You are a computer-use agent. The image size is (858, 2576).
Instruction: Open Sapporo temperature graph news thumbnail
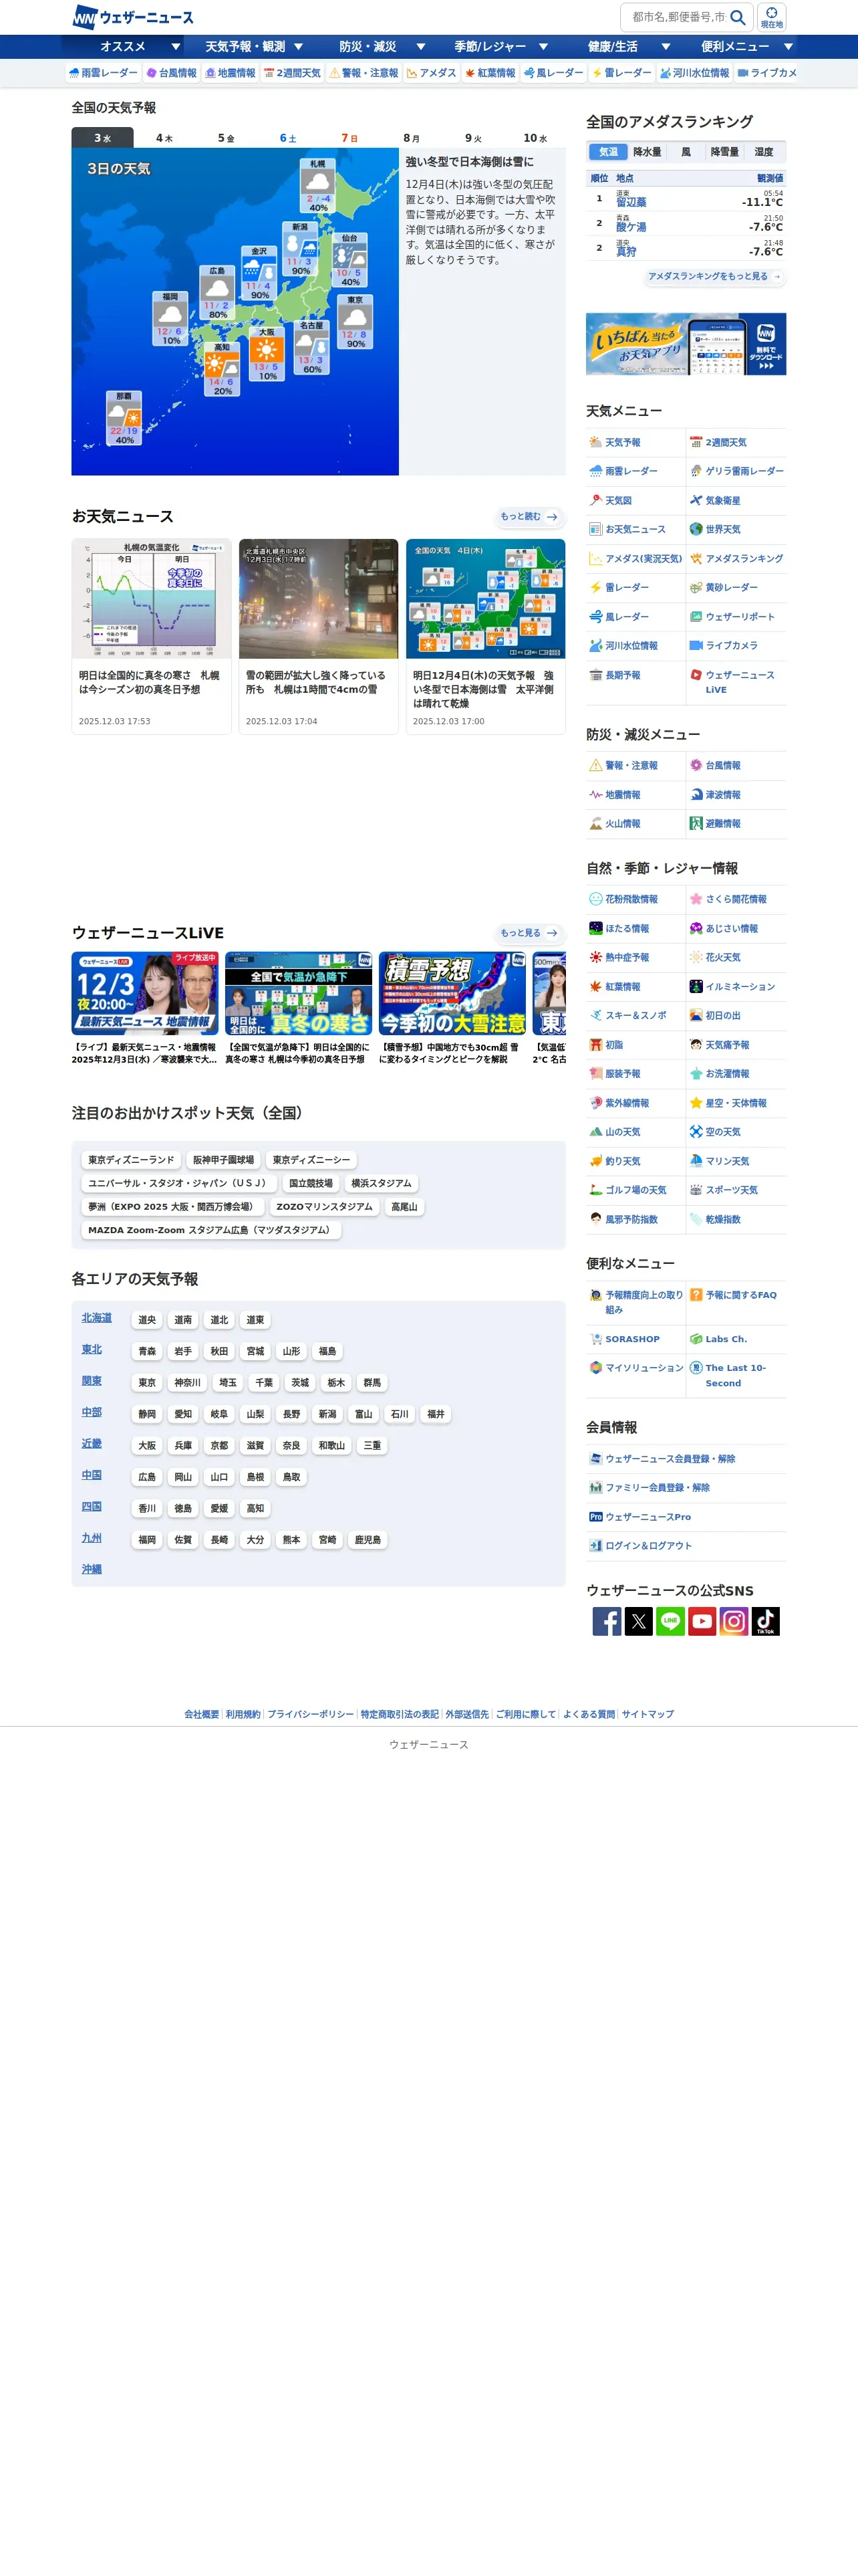coord(152,599)
